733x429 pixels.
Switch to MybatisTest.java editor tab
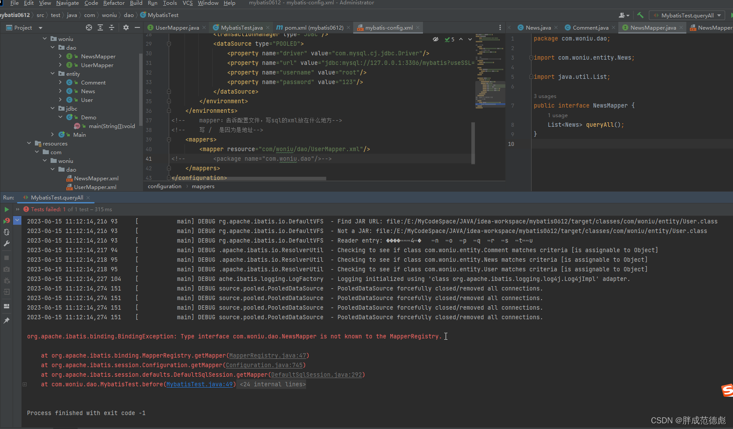pos(242,27)
